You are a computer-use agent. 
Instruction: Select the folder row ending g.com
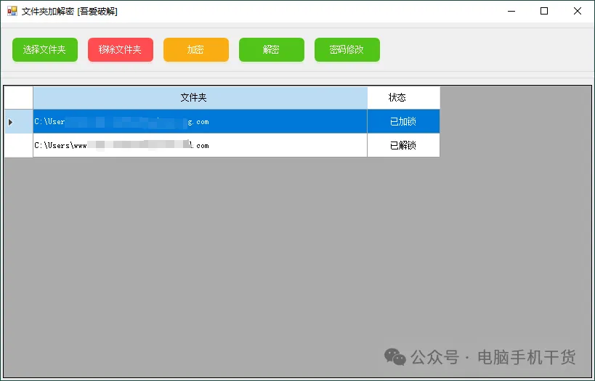(200, 122)
